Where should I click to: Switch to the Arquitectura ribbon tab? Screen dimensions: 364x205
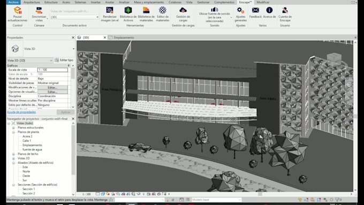[32, 2]
